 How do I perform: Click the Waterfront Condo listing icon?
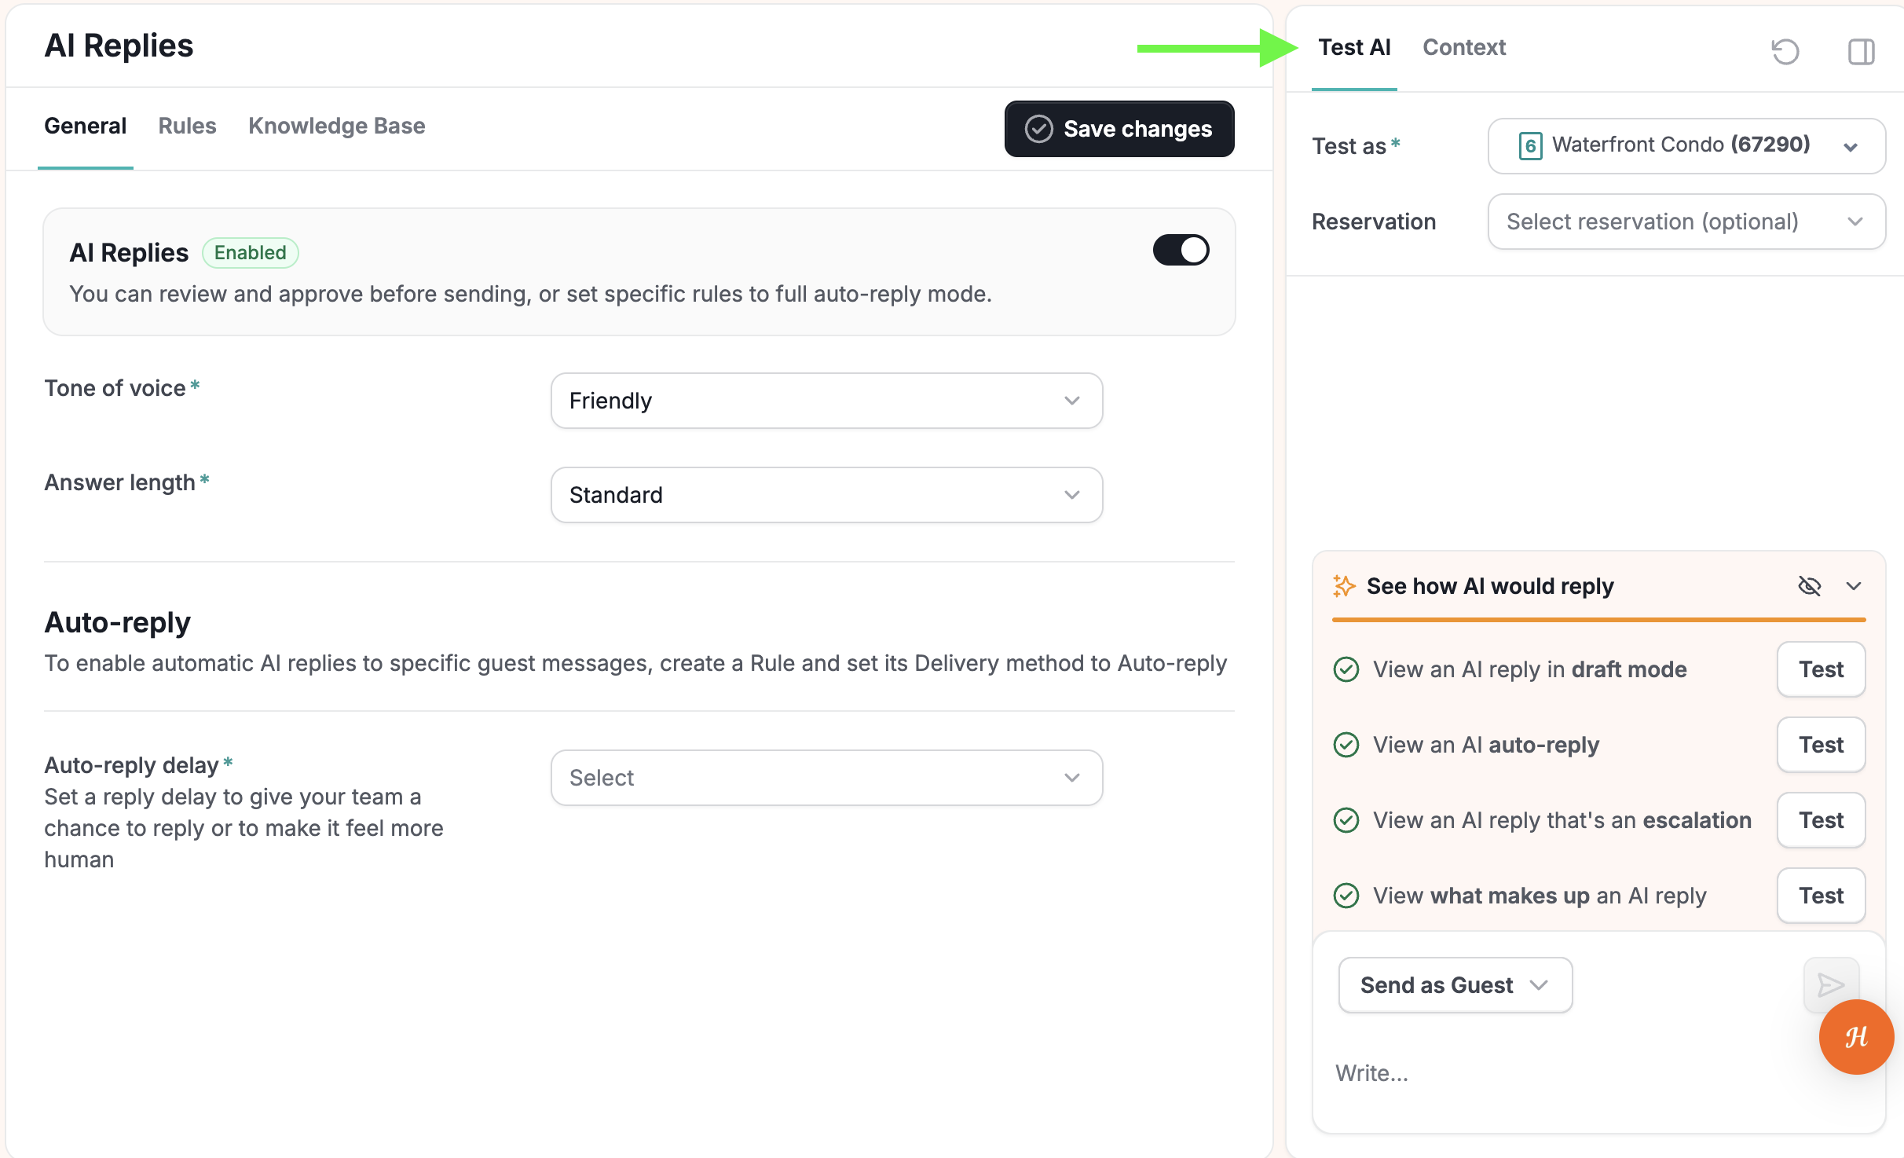pyautogui.click(x=1530, y=146)
